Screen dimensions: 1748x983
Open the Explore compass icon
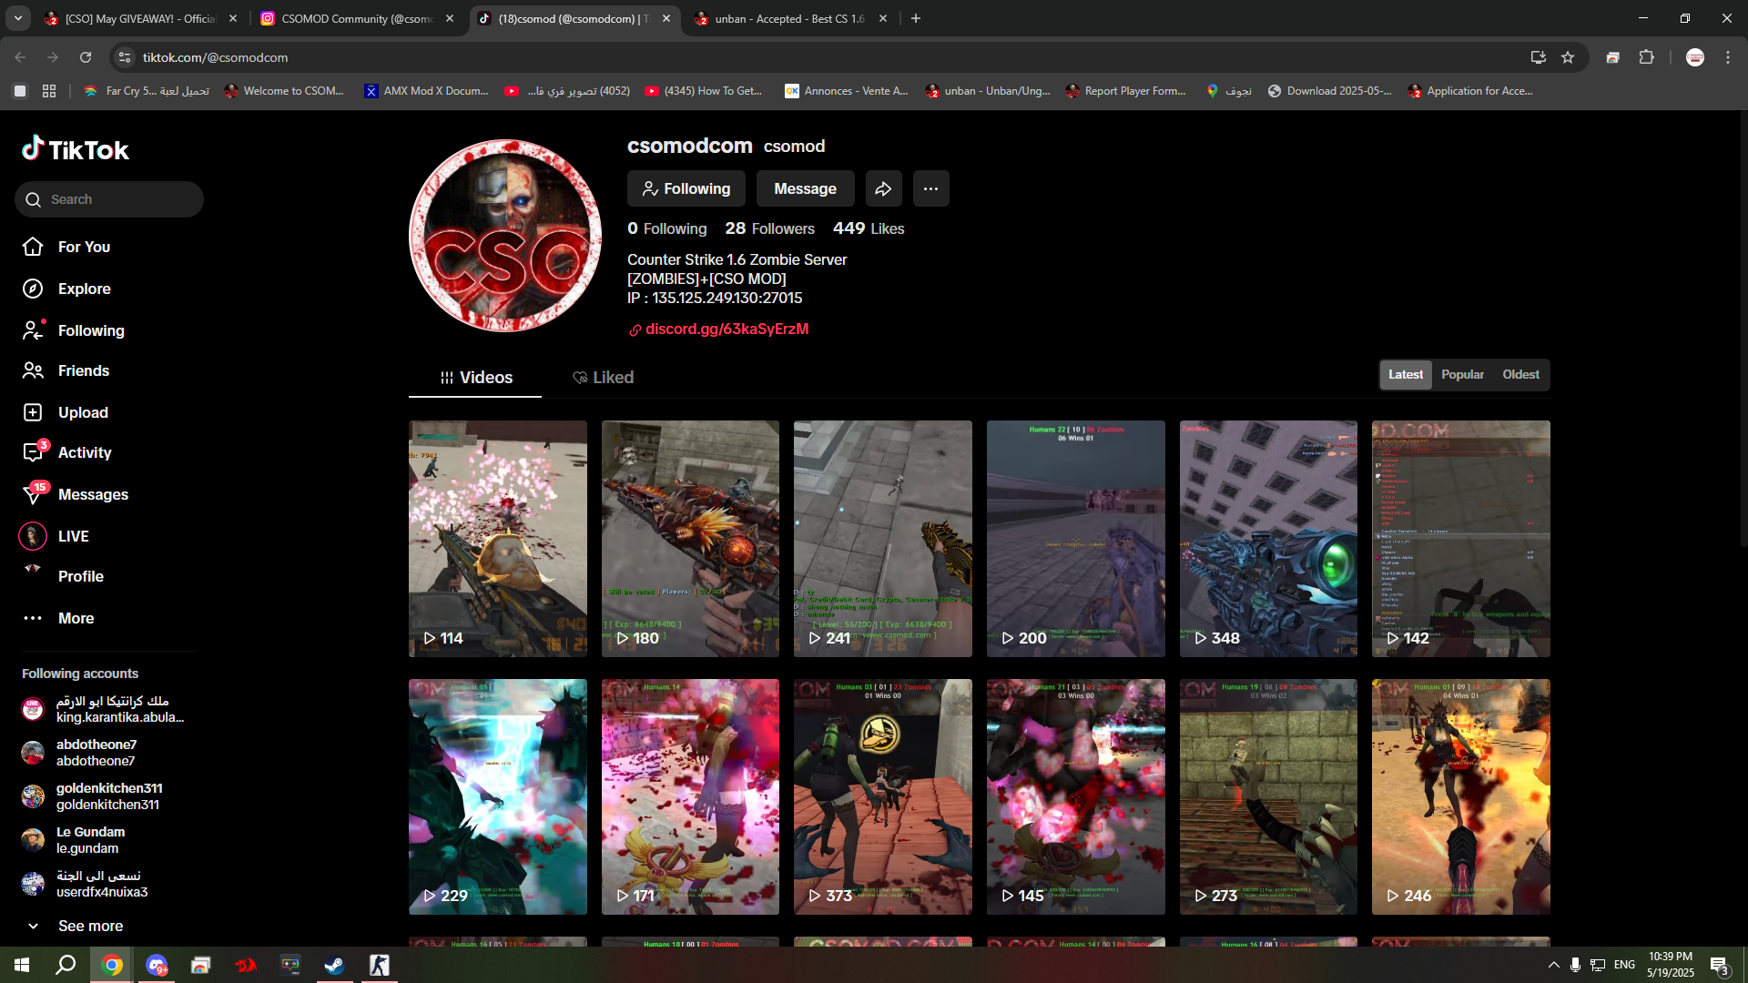tap(33, 289)
